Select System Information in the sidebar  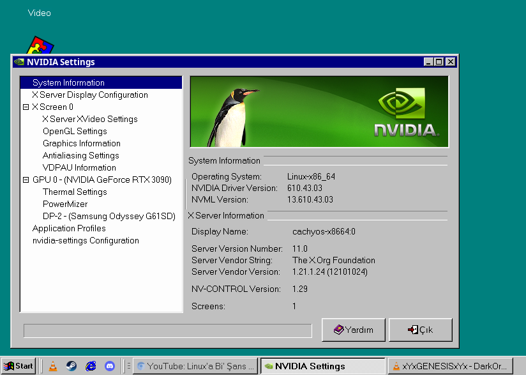(x=101, y=82)
